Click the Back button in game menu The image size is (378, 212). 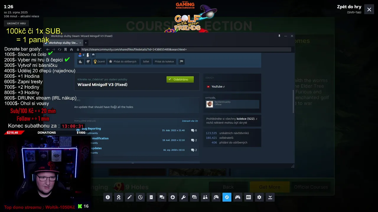228,187
